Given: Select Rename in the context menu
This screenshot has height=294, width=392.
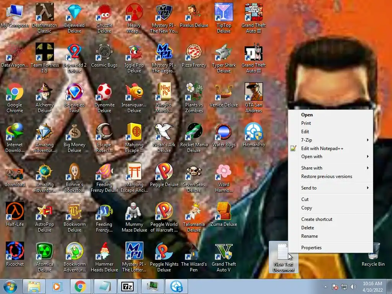Looking at the screenshot, I should (x=330, y=236).
